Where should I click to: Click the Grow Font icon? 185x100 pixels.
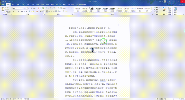[29, 8]
